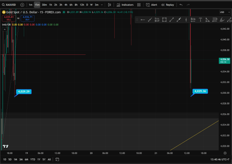Set date range to 1Y
232x164 pixels.
39,160
